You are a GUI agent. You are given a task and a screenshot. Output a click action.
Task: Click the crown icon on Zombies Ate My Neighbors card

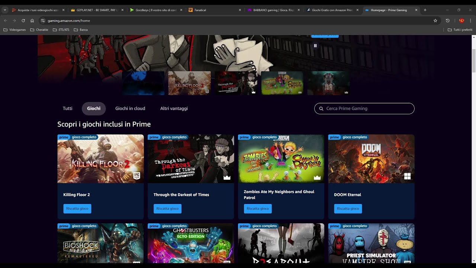[317, 178]
